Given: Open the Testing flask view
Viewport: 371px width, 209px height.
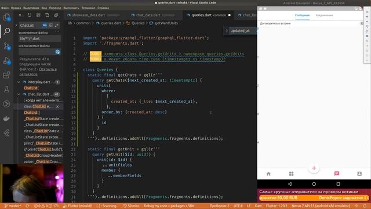Looking at the screenshot, I should point(6,89).
